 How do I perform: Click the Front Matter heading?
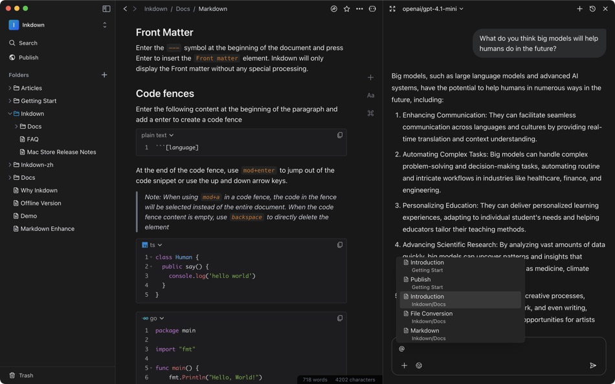[x=164, y=32]
